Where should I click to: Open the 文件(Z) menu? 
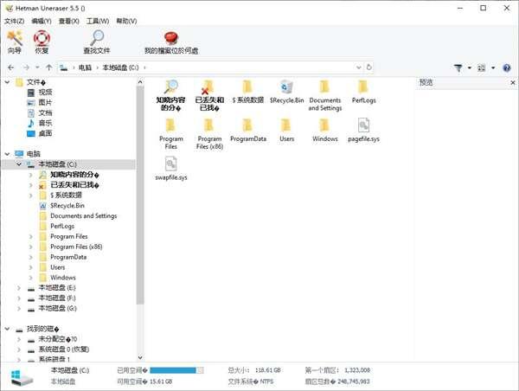click(14, 20)
